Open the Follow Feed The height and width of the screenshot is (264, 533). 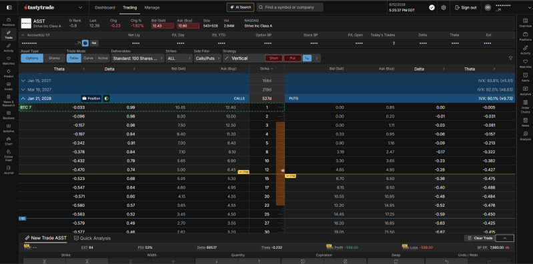click(9, 155)
